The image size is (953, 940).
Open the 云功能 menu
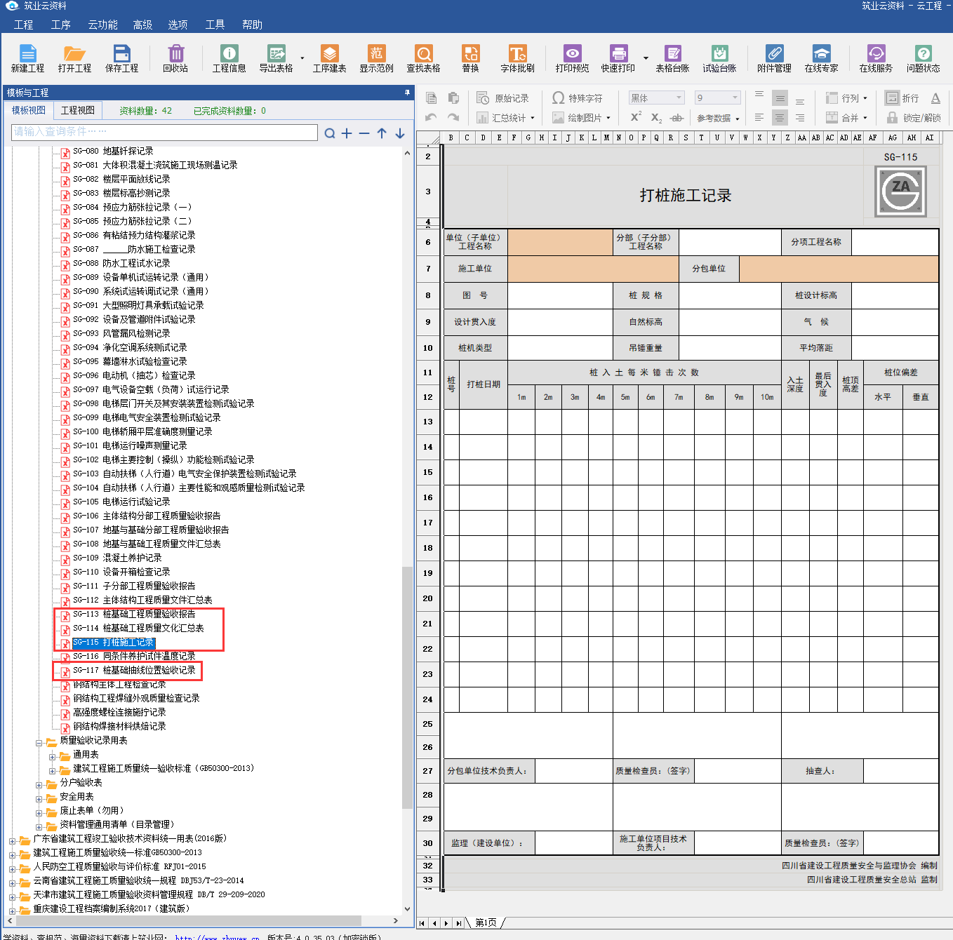[102, 25]
